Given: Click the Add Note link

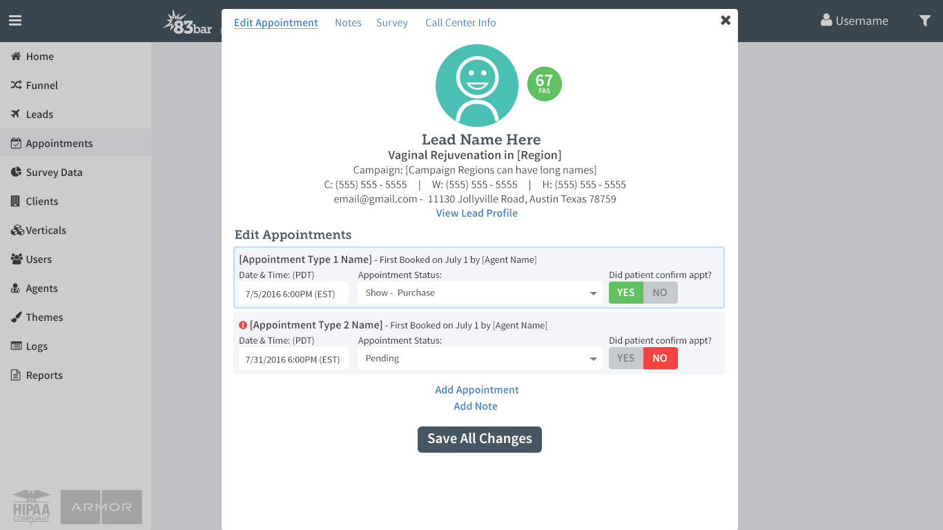Looking at the screenshot, I should point(476,406).
